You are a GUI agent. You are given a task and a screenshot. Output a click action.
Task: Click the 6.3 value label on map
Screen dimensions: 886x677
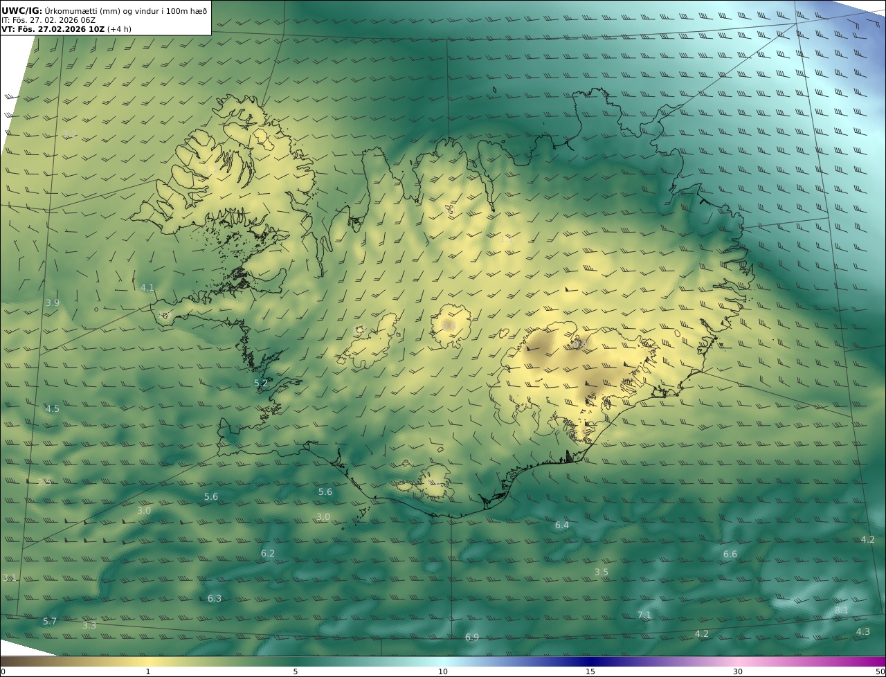pos(215,598)
